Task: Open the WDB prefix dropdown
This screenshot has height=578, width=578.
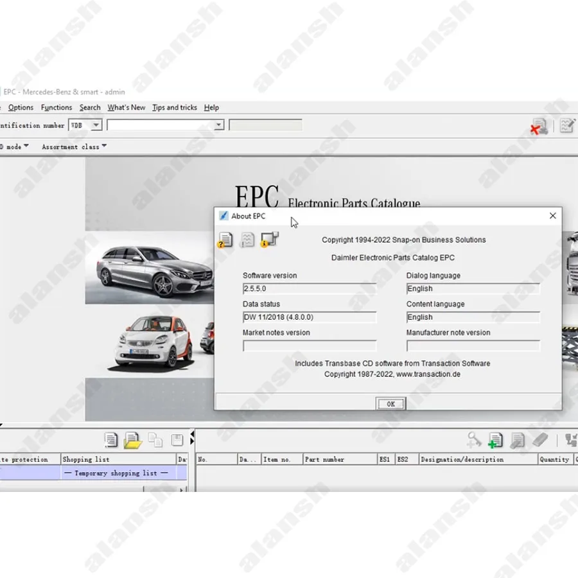Action: 96,125
